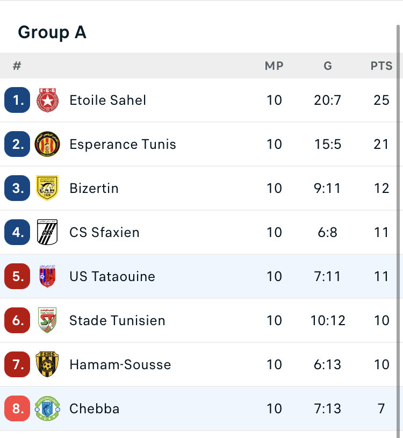Image resolution: width=403 pixels, height=438 pixels.
Task: Open the Esperance Tunis team logo
Action: pyautogui.click(x=47, y=144)
